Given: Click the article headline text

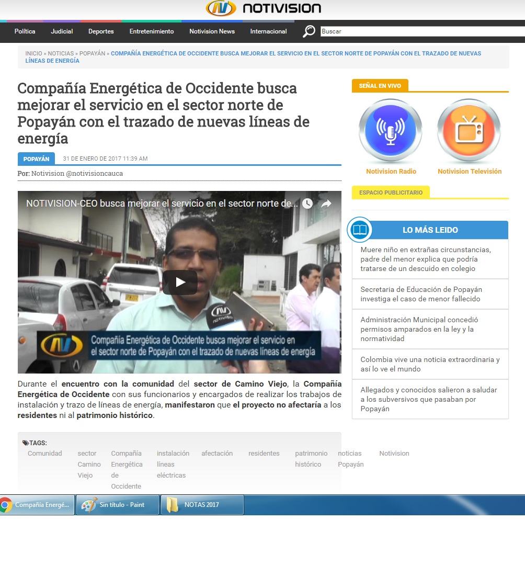Looking at the screenshot, I should pos(164,113).
